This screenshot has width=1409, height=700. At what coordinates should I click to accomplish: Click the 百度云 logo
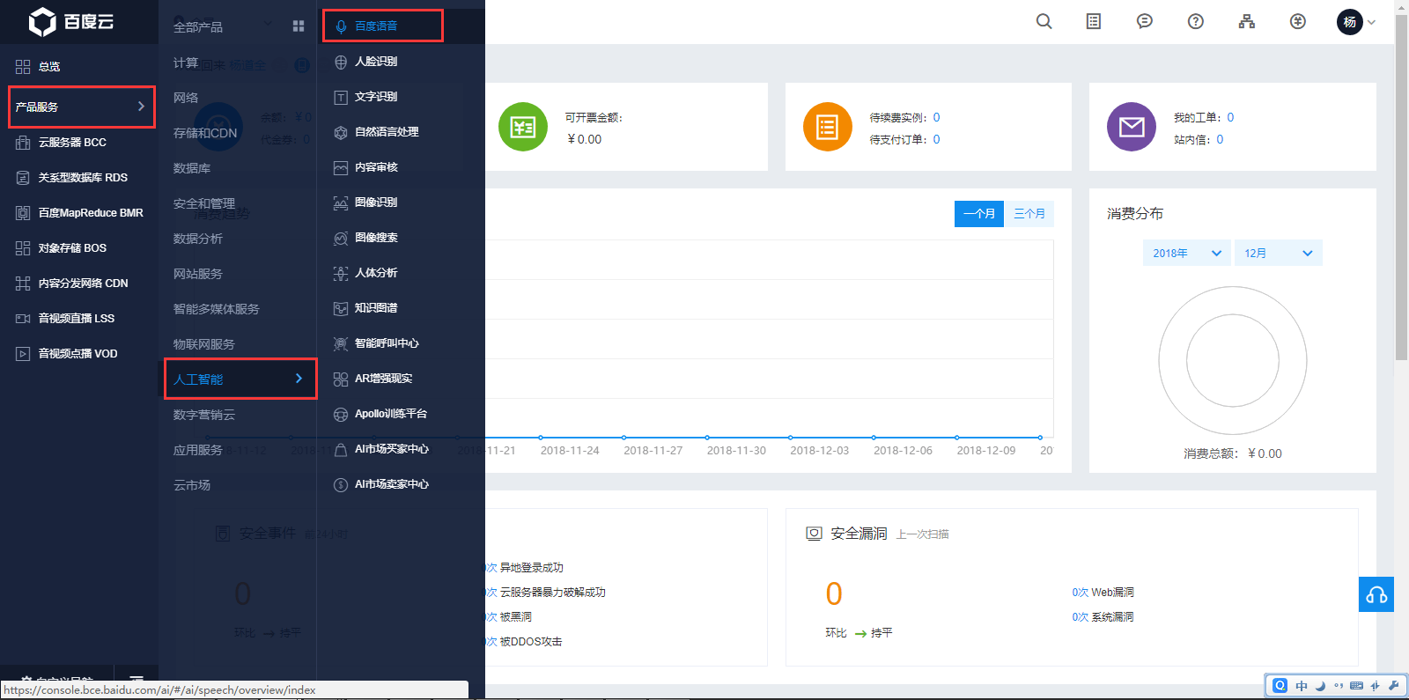(71, 22)
